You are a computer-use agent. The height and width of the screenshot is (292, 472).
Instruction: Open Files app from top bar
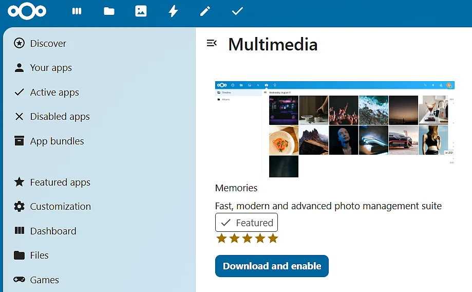click(109, 11)
